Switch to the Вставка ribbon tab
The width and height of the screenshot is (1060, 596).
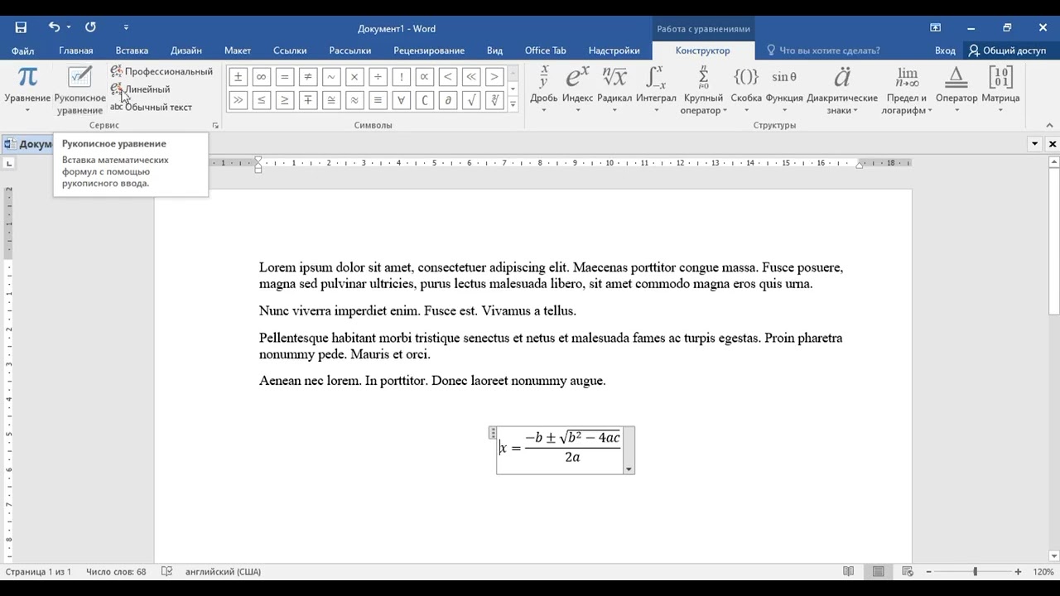coord(132,50)
